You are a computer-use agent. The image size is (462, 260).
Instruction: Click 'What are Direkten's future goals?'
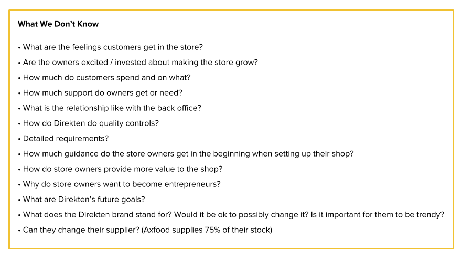coord(84,200)
